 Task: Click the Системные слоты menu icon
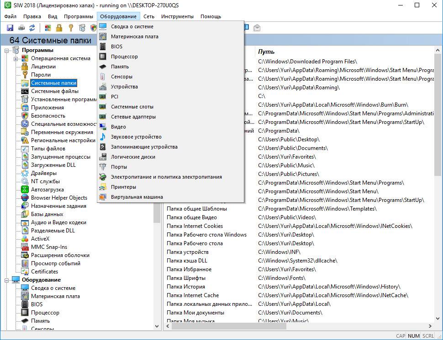[103, 107]
